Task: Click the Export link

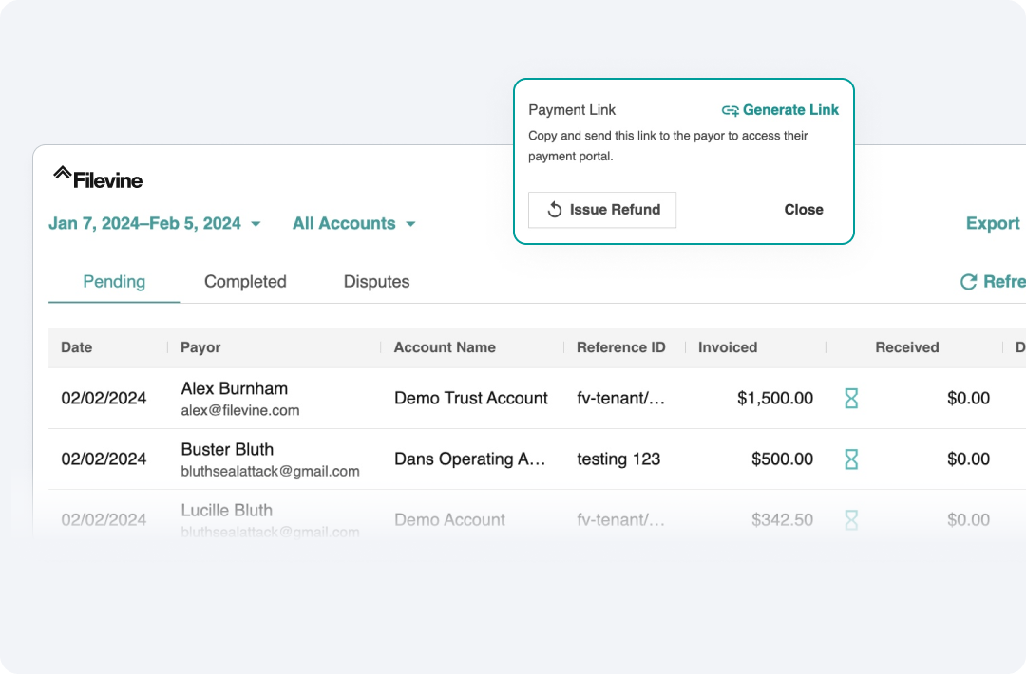Action: coord(992,224)
